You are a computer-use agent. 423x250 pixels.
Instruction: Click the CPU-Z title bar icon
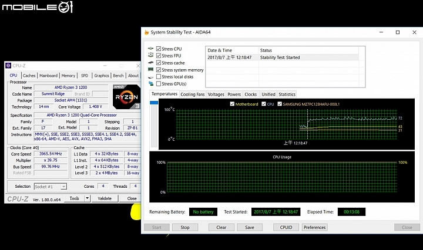click(x=8, y=66)
